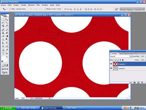
Task: Select the Brush tool
Action: coord(7,30)
